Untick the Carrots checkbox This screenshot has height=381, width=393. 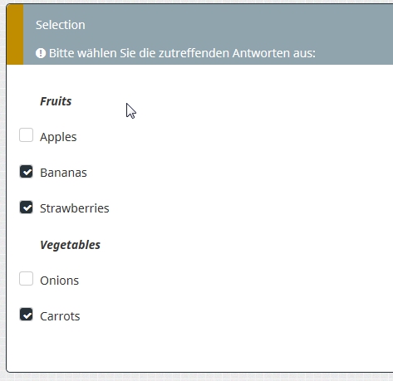(27, 315)
